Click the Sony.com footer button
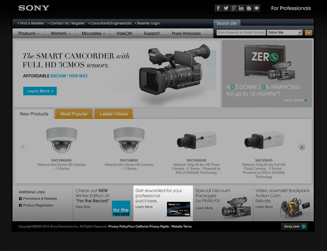Image resolution: width=327 pixels, height=251 pixels. 294,226
